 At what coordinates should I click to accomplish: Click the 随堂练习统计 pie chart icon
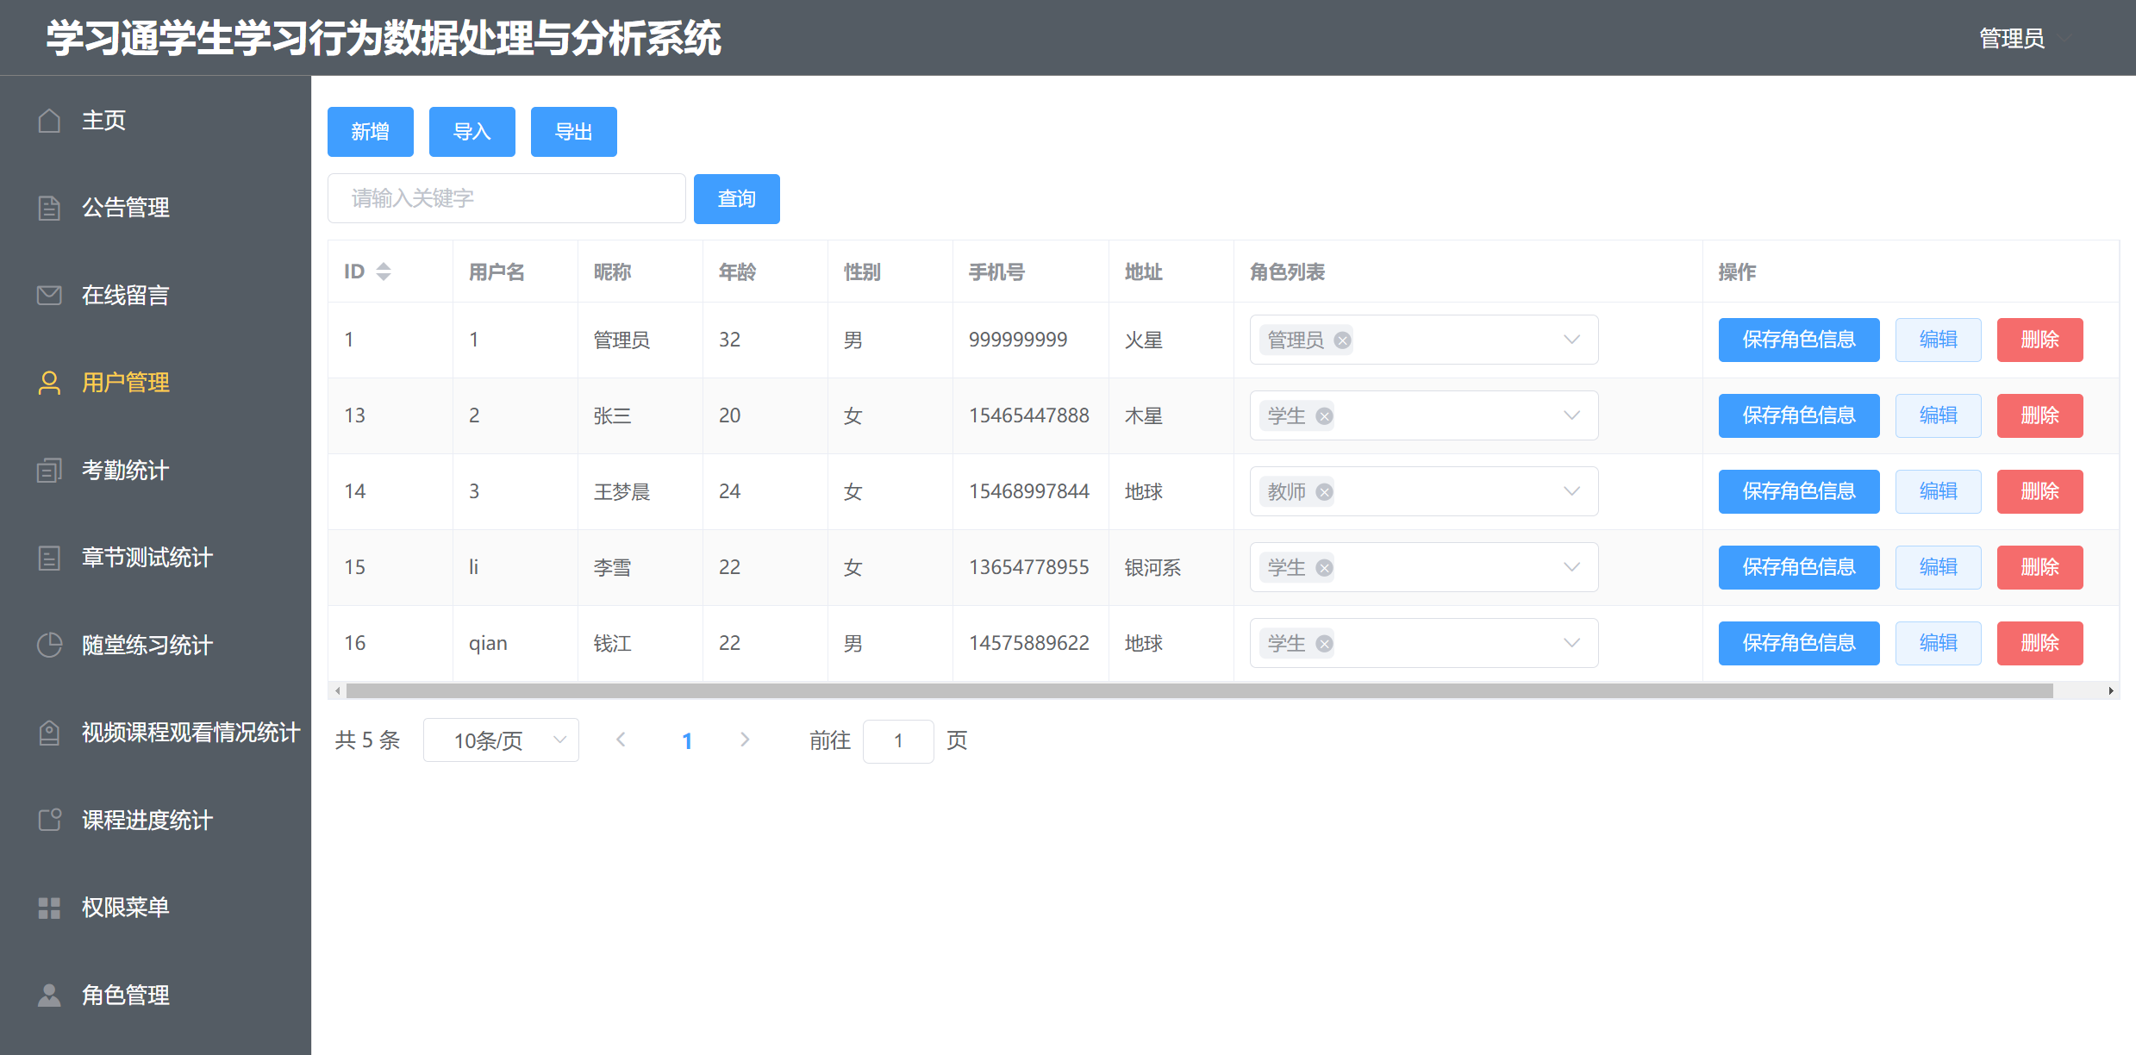(x=48, y=645)
